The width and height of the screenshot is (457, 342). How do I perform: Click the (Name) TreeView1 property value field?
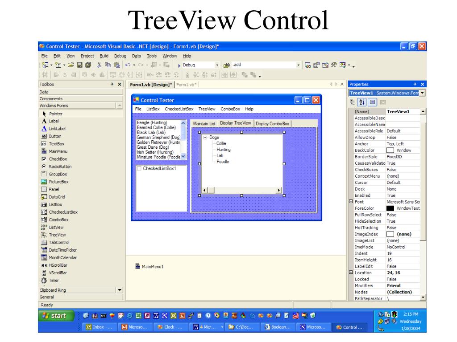click(x=403, y=111)
